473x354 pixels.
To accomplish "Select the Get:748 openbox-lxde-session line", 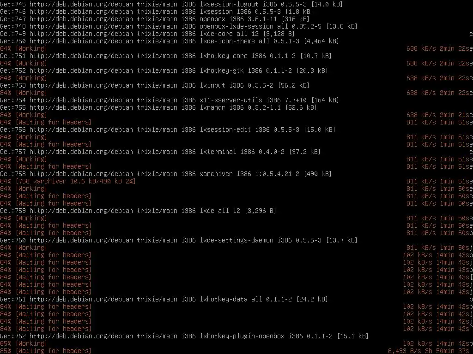I will [x=179, y=26].
